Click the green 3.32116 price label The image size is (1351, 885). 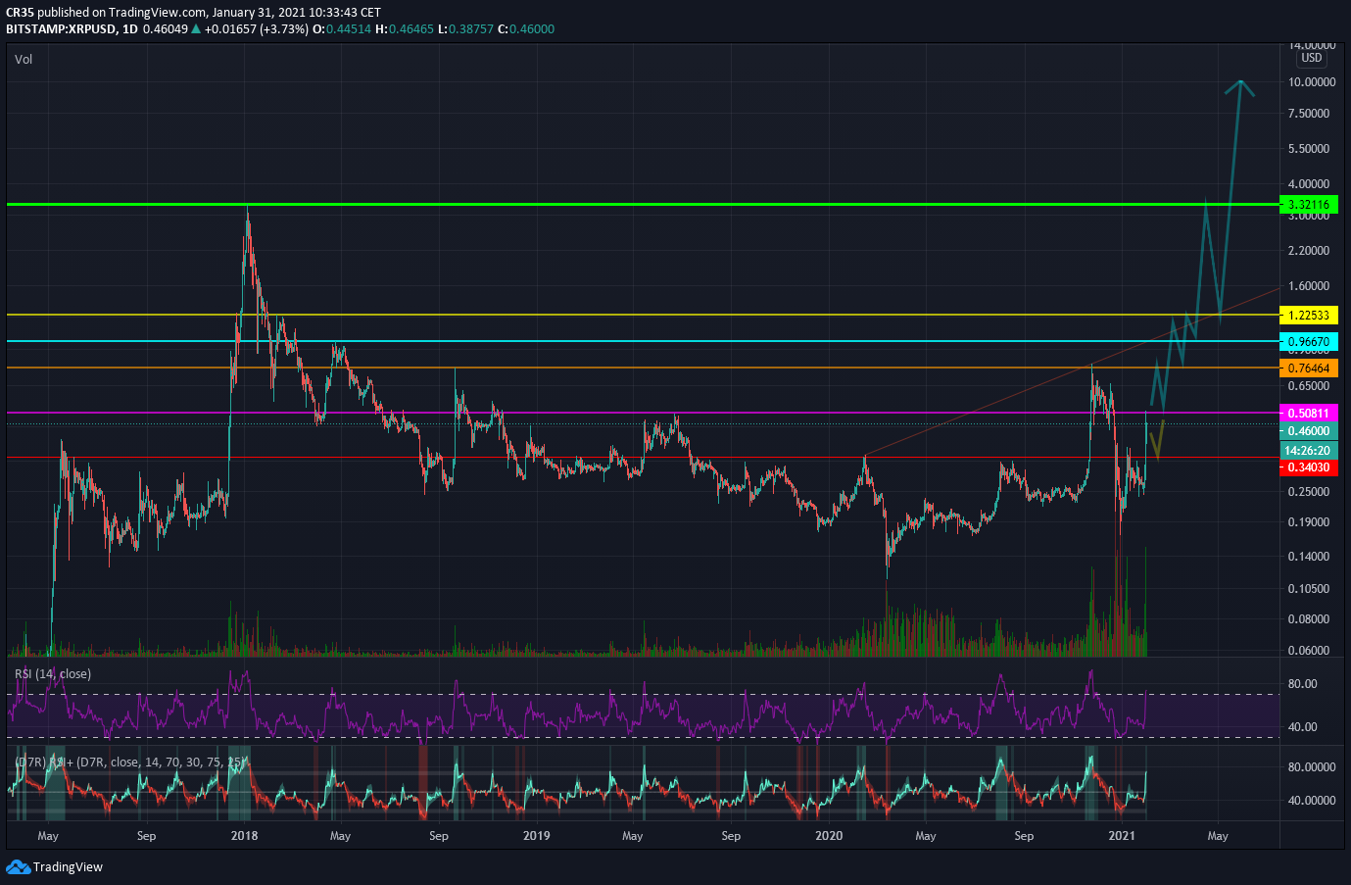click(1309, 205)
